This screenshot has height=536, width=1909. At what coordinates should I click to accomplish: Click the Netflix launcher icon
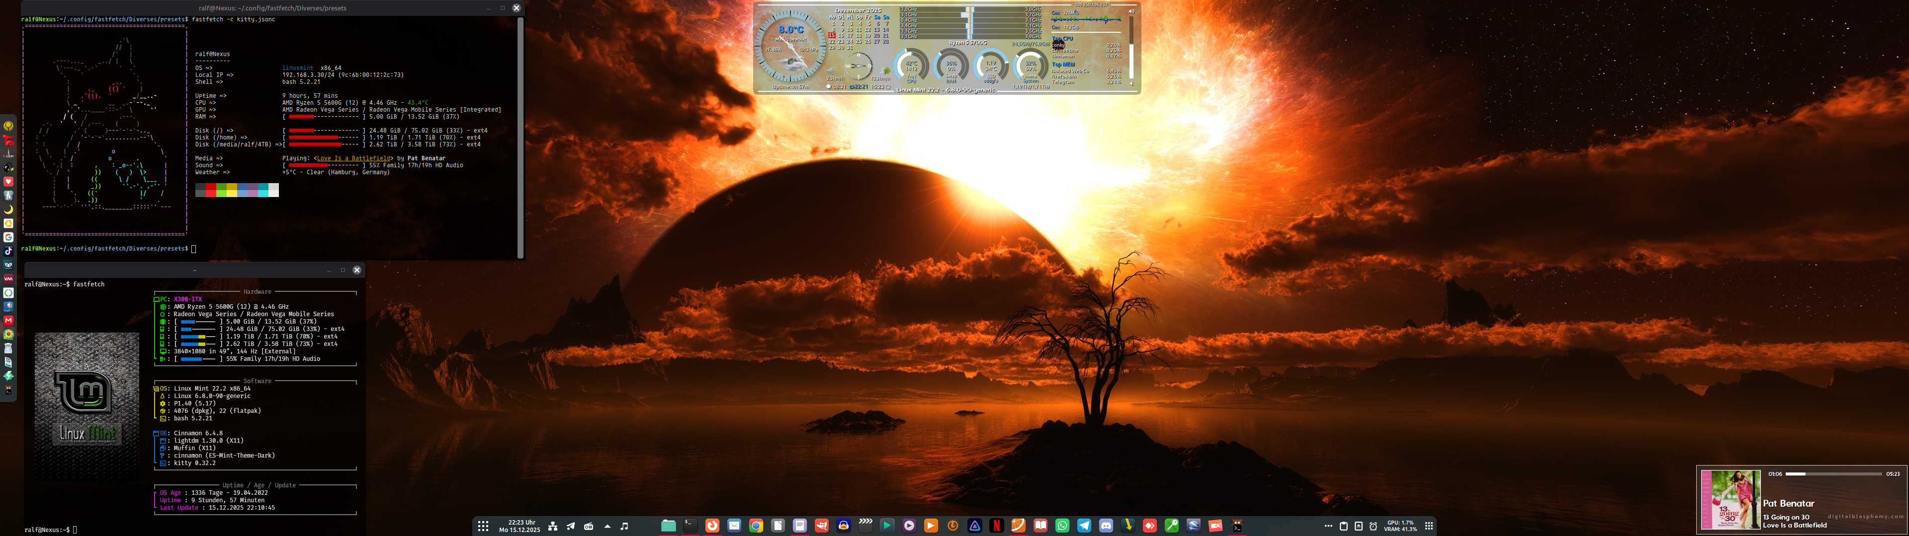click(x=997, y=526)
